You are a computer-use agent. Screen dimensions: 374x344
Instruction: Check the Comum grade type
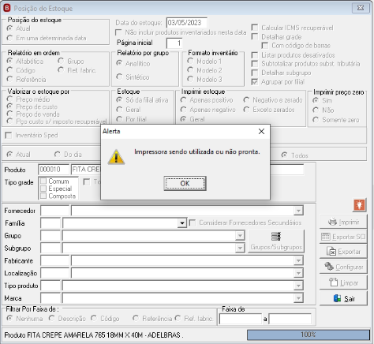[x=43, y=181]
